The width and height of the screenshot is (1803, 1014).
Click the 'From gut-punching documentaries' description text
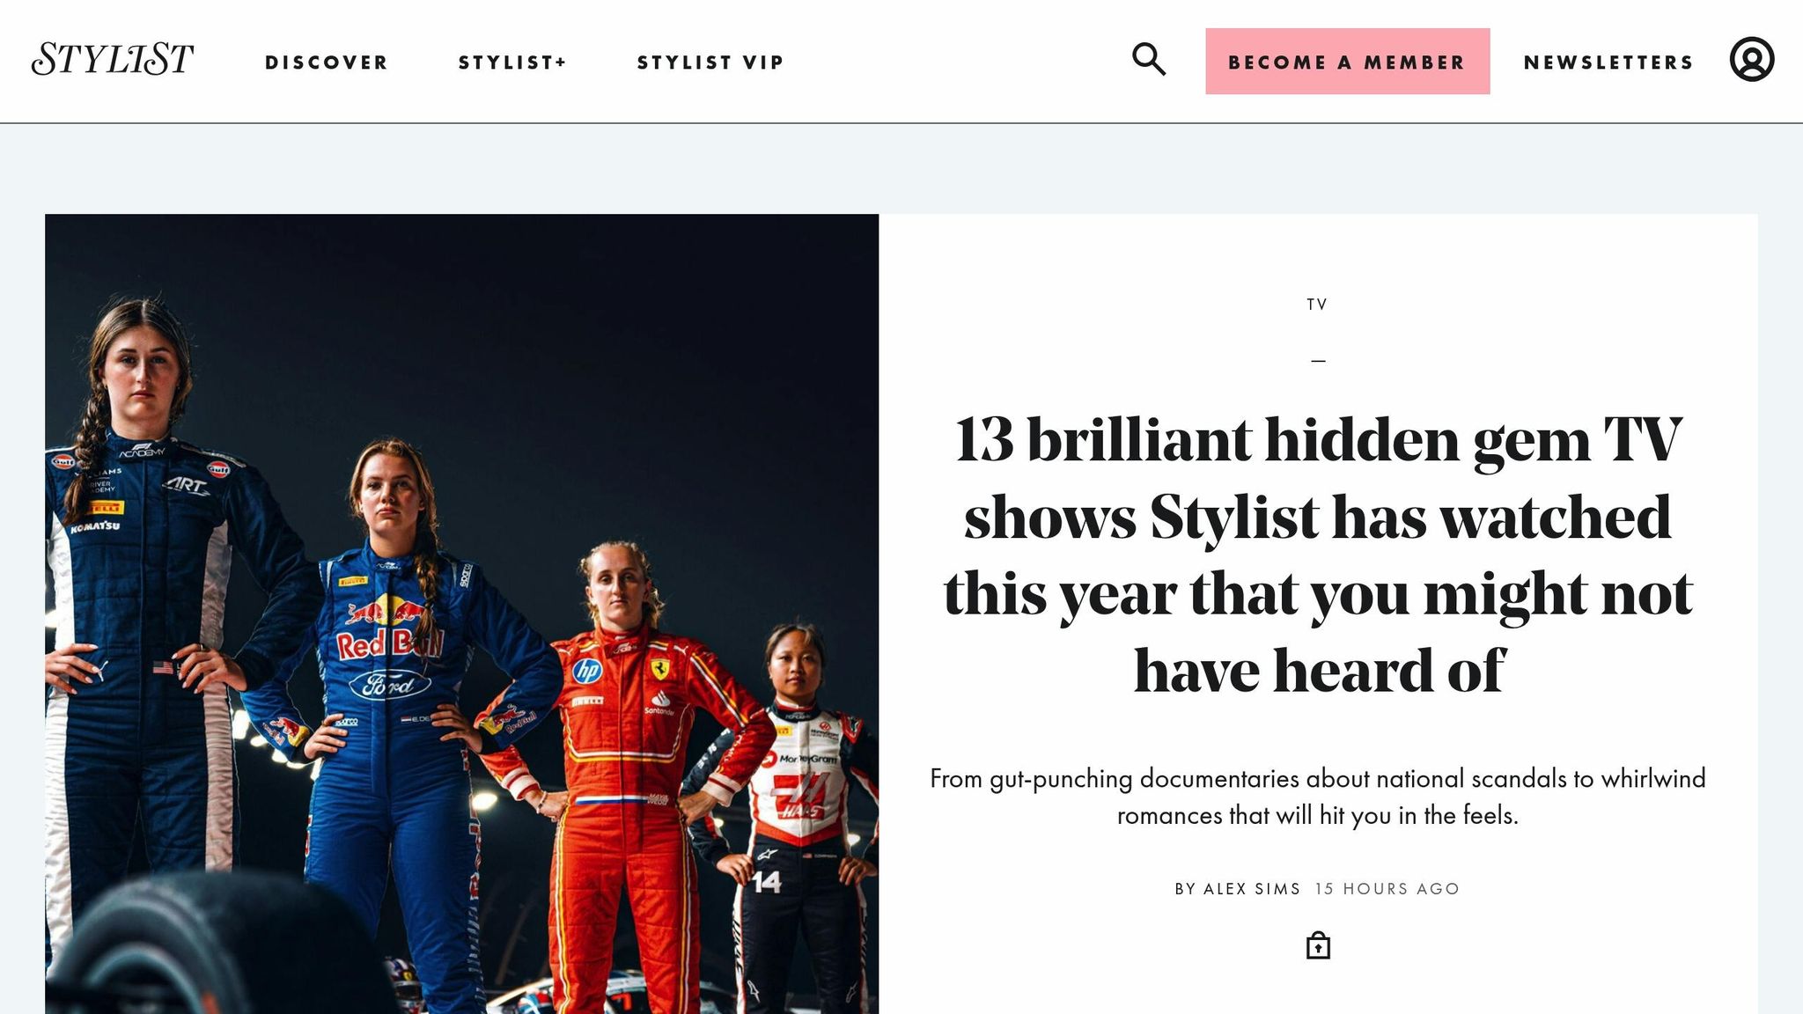pos(1318,797)
